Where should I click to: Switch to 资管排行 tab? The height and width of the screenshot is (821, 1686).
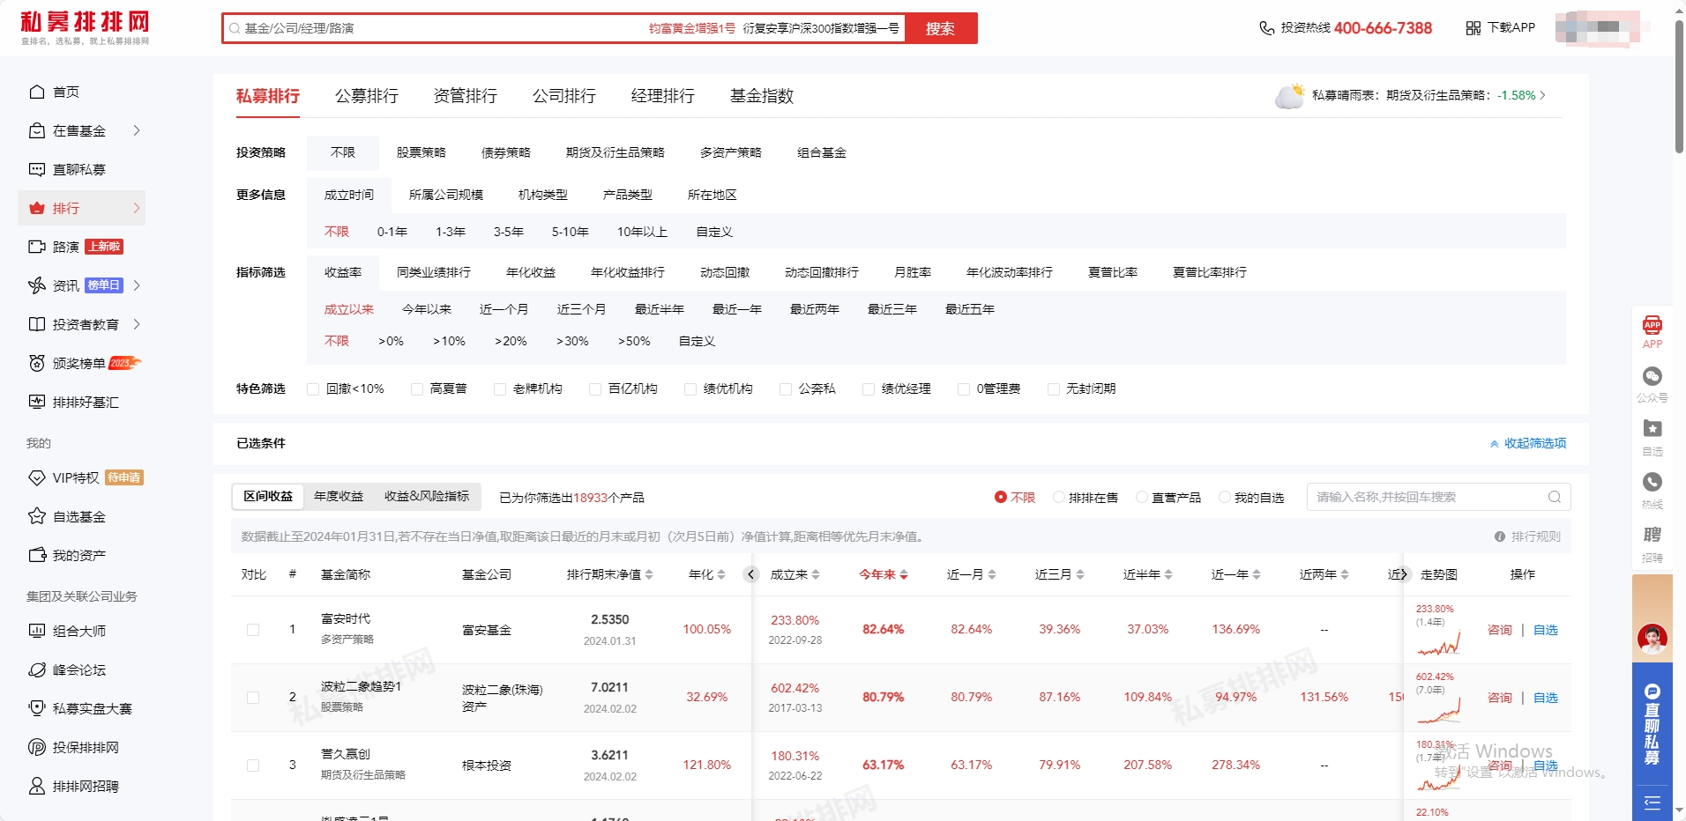466,96
